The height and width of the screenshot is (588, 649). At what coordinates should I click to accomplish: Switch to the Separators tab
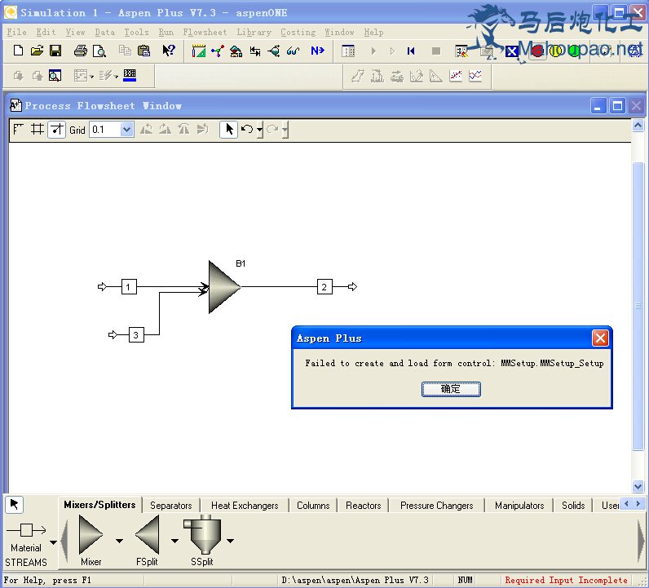171,506
